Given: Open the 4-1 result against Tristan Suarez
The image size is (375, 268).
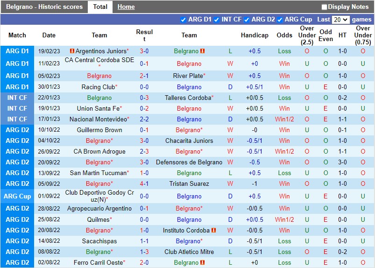Looking at the screenshot, I should click(144, 183).
